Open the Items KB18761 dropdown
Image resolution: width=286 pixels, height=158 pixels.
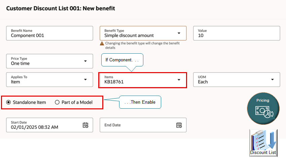(x=179, y=80)
